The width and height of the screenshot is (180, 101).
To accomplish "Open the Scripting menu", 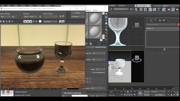I will 112,6.
